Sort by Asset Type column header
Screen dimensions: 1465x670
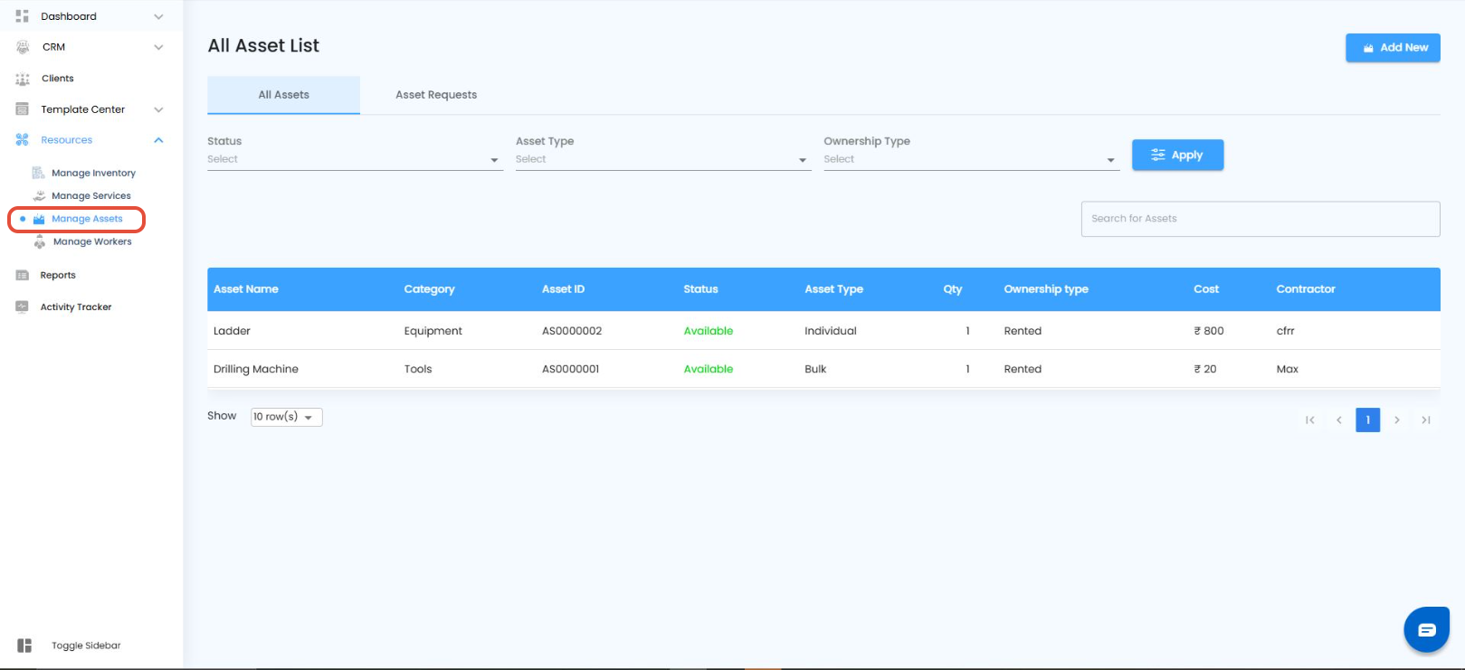click(x=833, y=289)
